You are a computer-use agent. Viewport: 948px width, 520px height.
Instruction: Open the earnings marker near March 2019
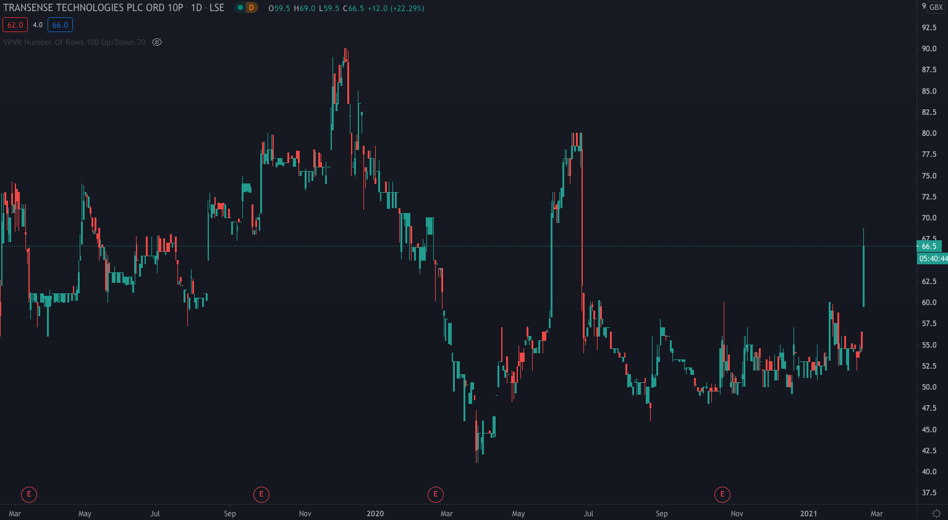[x=29, y=494]
